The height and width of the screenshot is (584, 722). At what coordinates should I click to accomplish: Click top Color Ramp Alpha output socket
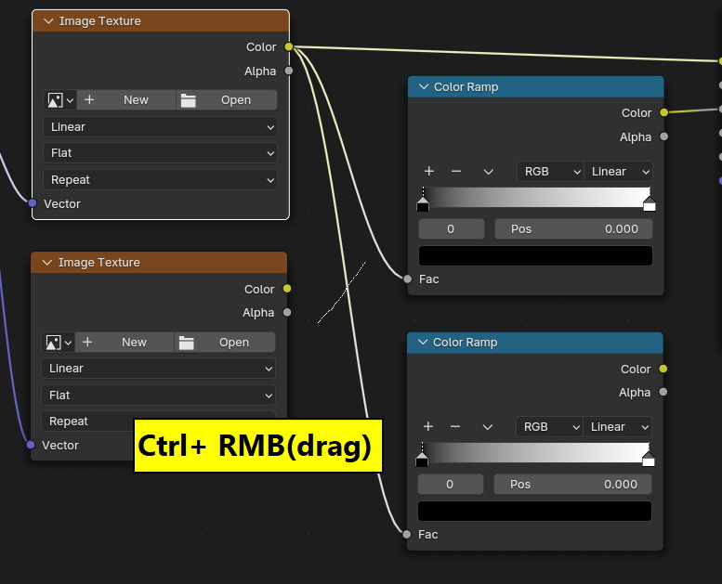point(664,136)
